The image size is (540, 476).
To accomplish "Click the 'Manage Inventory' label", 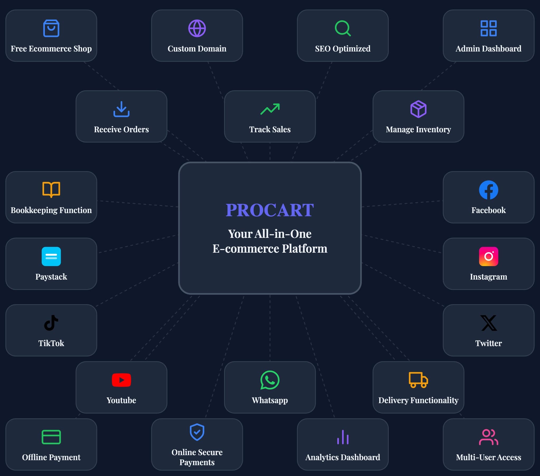I will (418, 129).
